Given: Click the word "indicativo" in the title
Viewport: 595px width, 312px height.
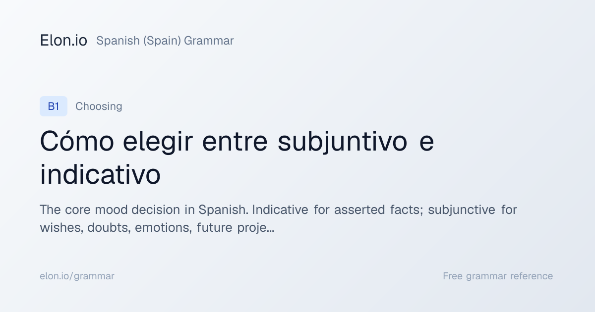Looking at the screenshot, I should tap(100, 175).
